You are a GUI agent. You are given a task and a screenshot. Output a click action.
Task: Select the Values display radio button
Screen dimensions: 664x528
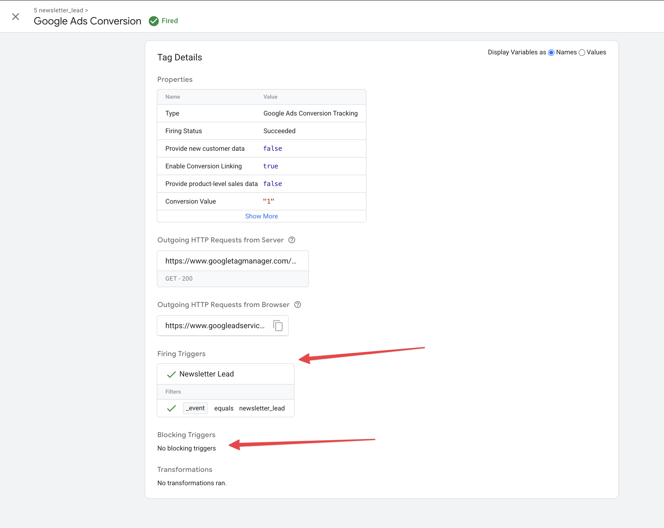point(582,53)
